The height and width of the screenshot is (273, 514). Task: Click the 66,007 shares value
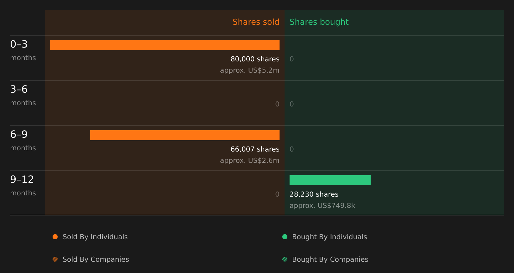click(255, 149)
